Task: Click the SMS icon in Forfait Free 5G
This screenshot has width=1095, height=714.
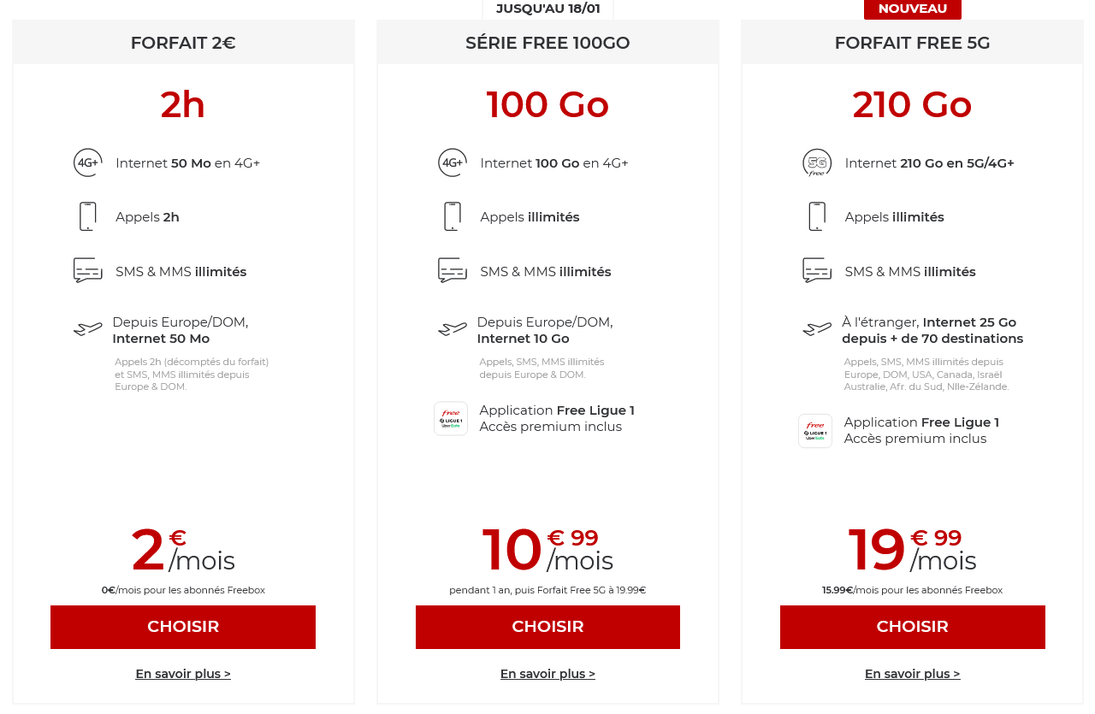Action: [817, 270]
